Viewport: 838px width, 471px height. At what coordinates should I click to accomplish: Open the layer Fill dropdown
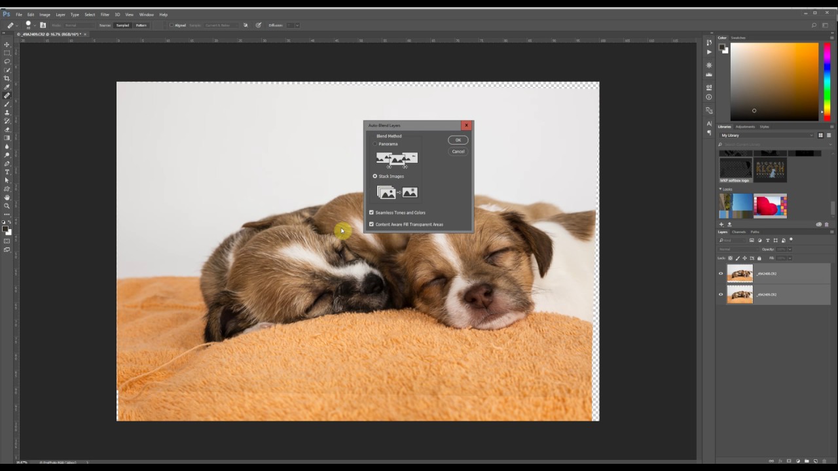pos(790,258)
